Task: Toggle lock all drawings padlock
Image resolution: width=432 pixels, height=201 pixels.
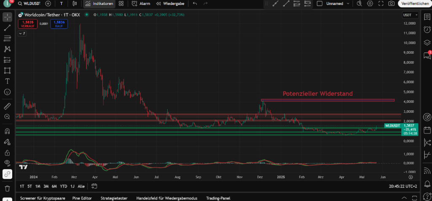Action: click(x=7, y=152)
